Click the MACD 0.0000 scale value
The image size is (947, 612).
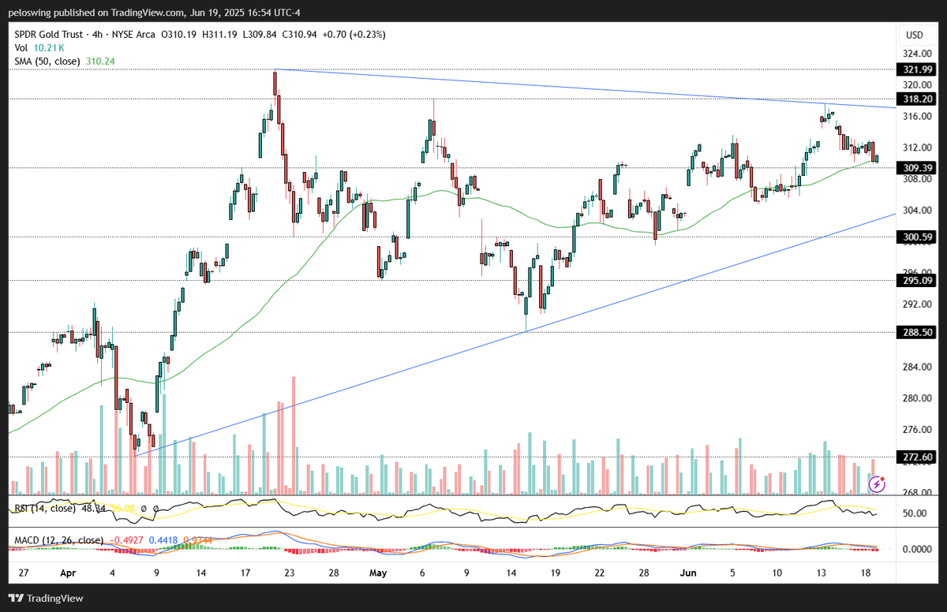click(915, 549)
